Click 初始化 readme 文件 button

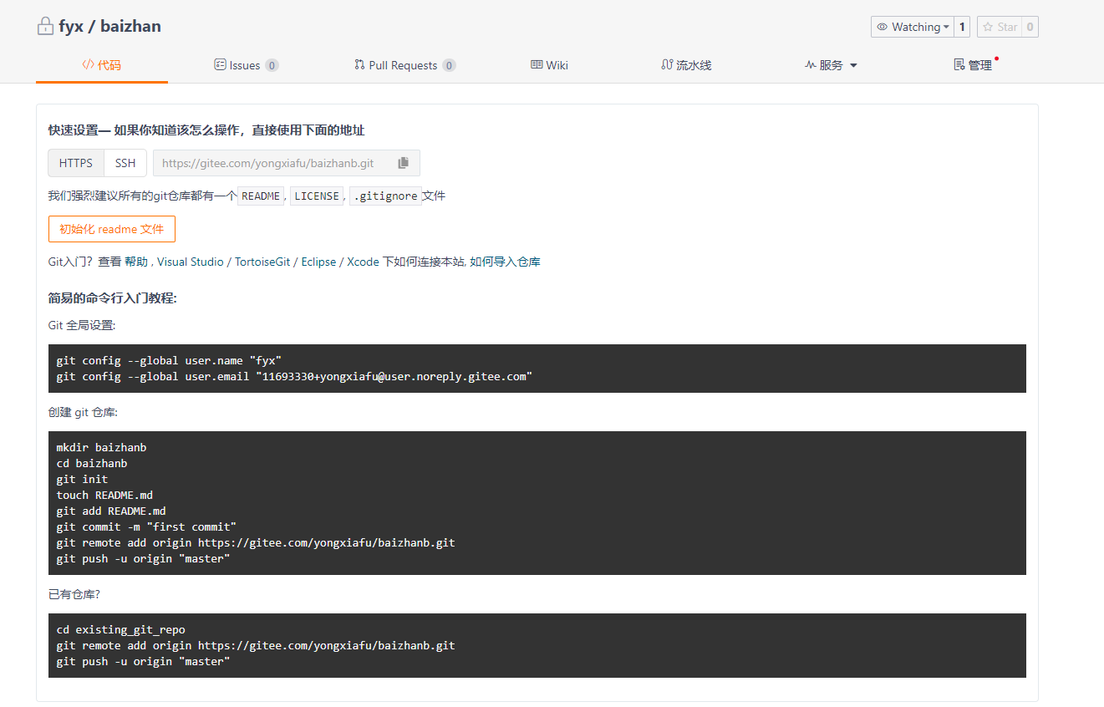[x=112, y=229]
